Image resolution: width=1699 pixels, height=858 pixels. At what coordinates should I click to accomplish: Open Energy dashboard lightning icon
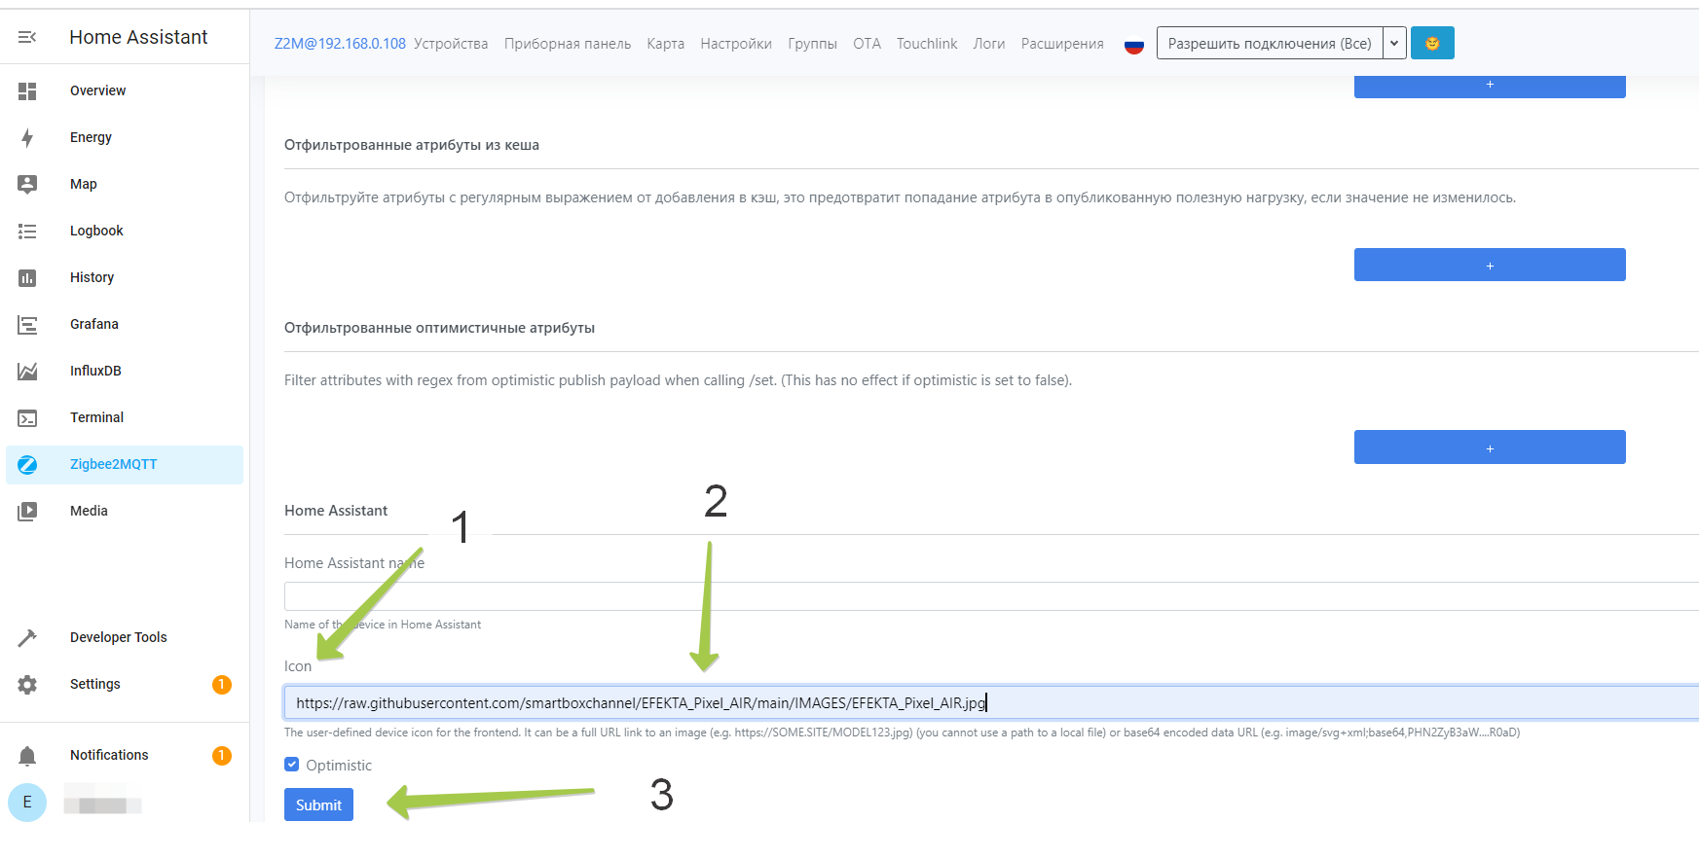(x=27, y=137)
